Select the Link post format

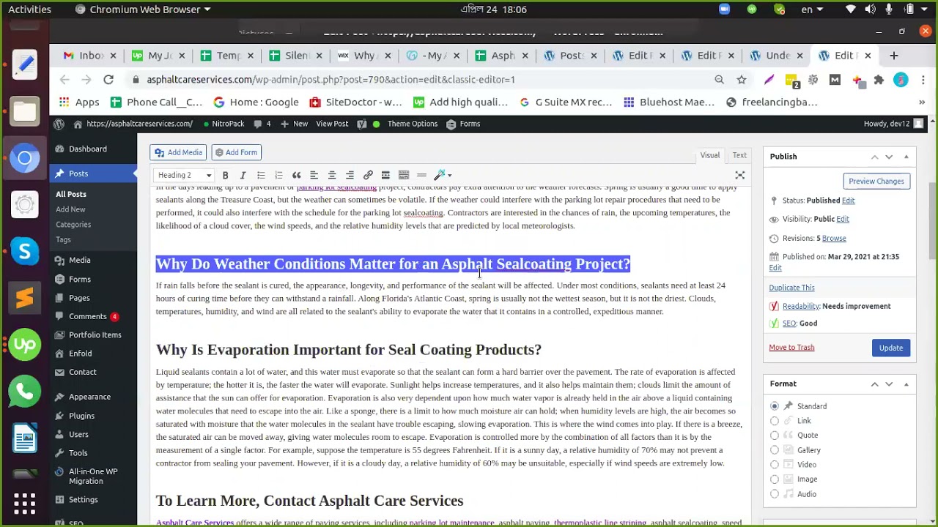click(x=775, y=421)
